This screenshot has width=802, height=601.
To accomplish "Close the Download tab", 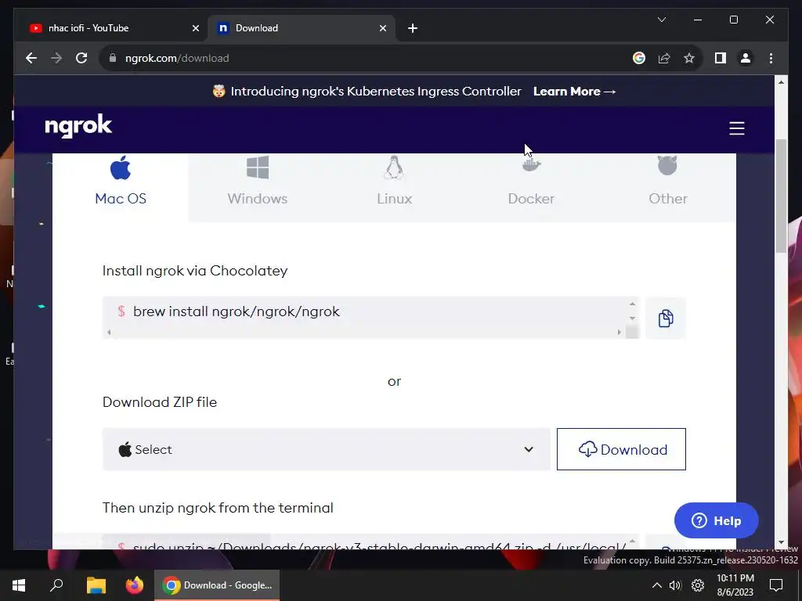I will [x=382, y=28].
